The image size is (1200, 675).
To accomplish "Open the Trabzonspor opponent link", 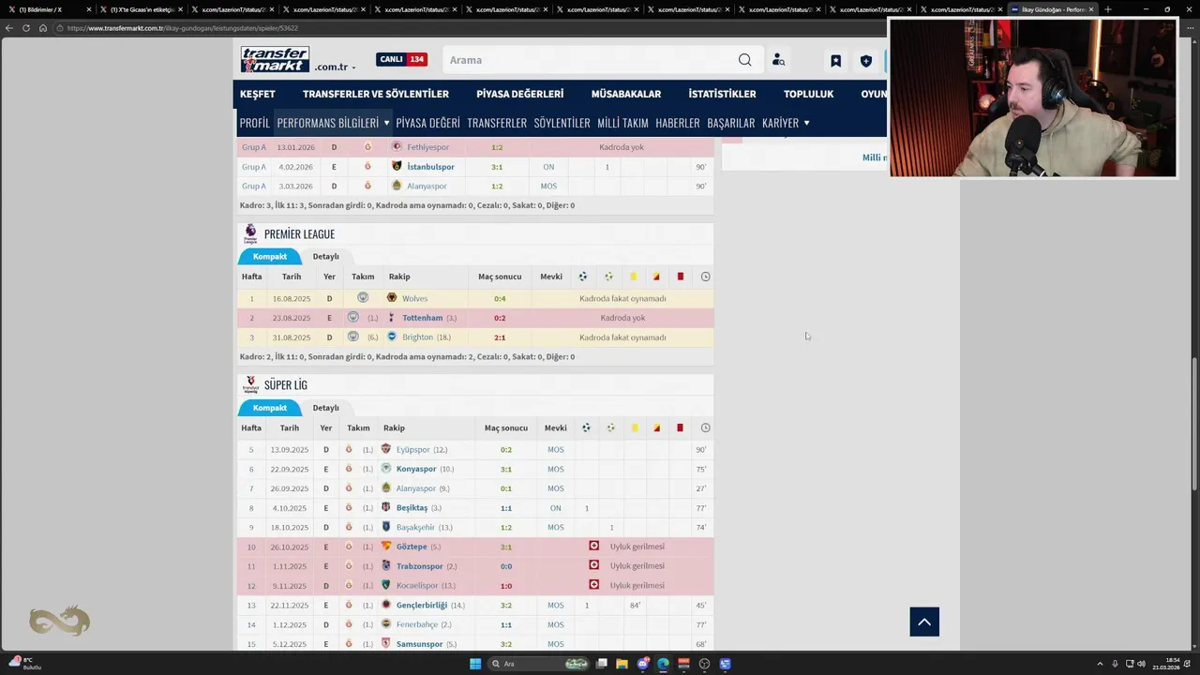I will [419, 566].
